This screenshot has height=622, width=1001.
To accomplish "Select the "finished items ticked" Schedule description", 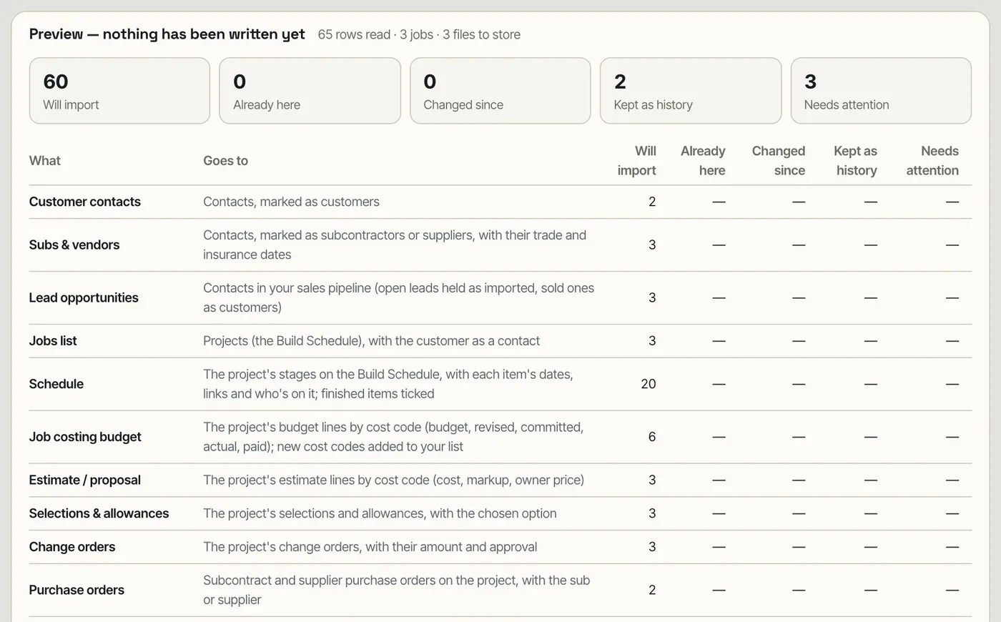I will click(388, 384).
